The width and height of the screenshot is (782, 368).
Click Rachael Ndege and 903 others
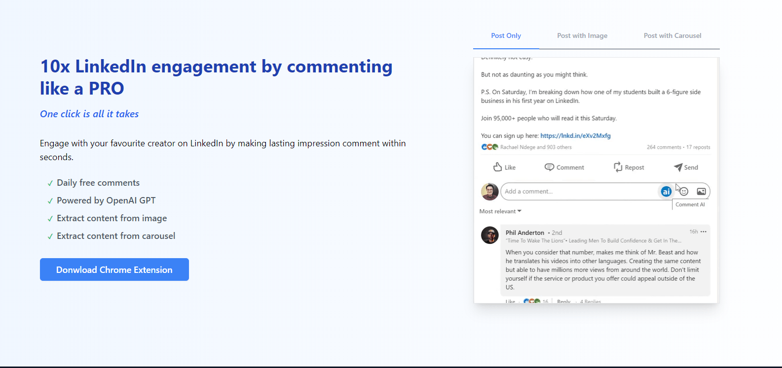point(536,147)
